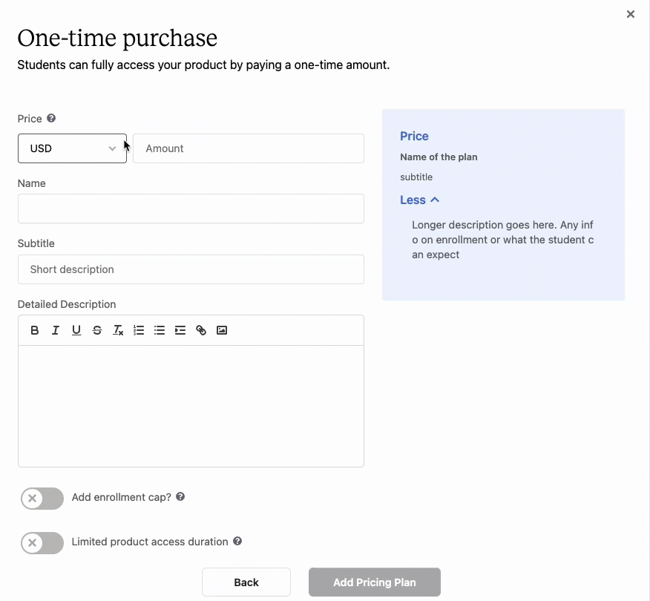Apply strikethrough formatting in description editor
The height and width of the screenshot is (601, 650).
[x=97, y=330]
